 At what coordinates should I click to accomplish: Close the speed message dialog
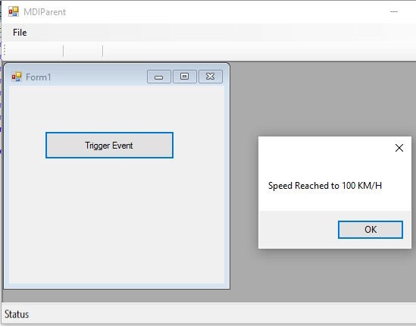click(399, 148)
